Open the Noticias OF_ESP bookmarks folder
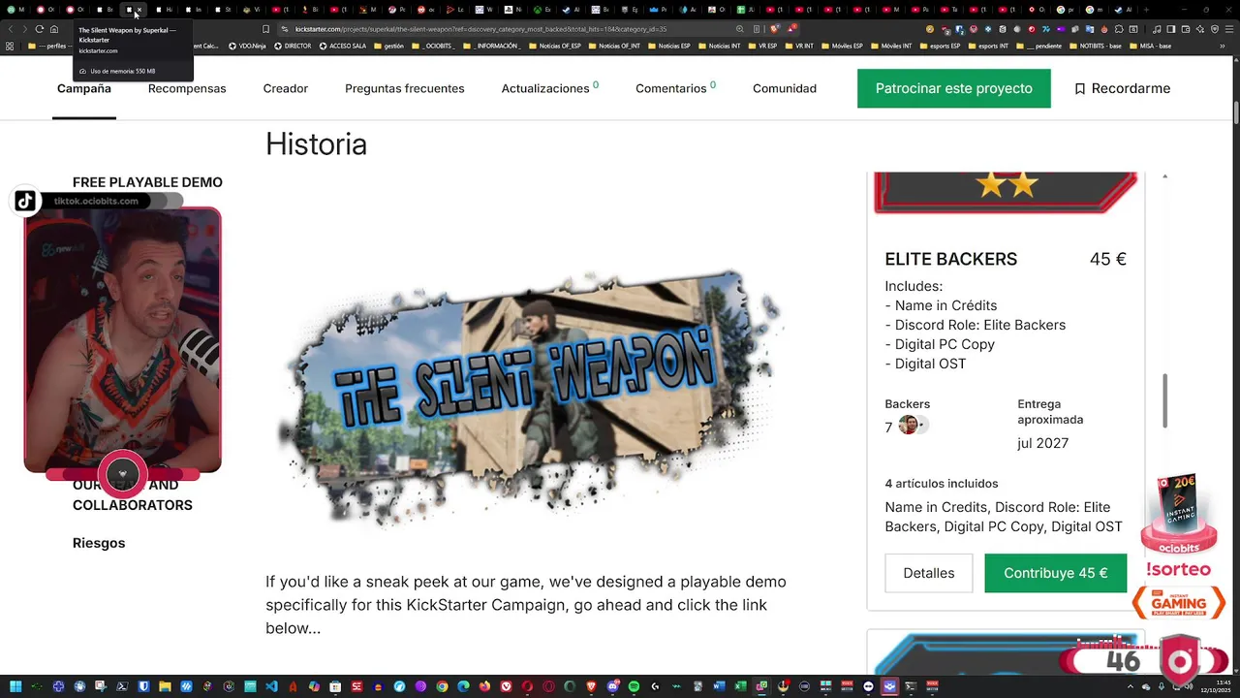Screen dimensions: 1240x698 (556, 46)
